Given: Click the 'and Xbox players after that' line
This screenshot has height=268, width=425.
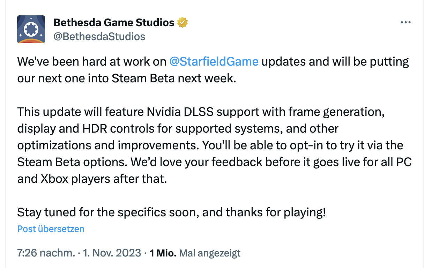Looking at the screenshot, I should click(x=92, y=179).
